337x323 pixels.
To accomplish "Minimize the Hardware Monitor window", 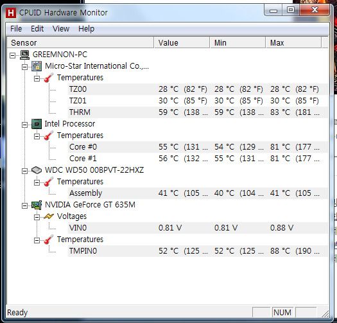I will 273,10.
